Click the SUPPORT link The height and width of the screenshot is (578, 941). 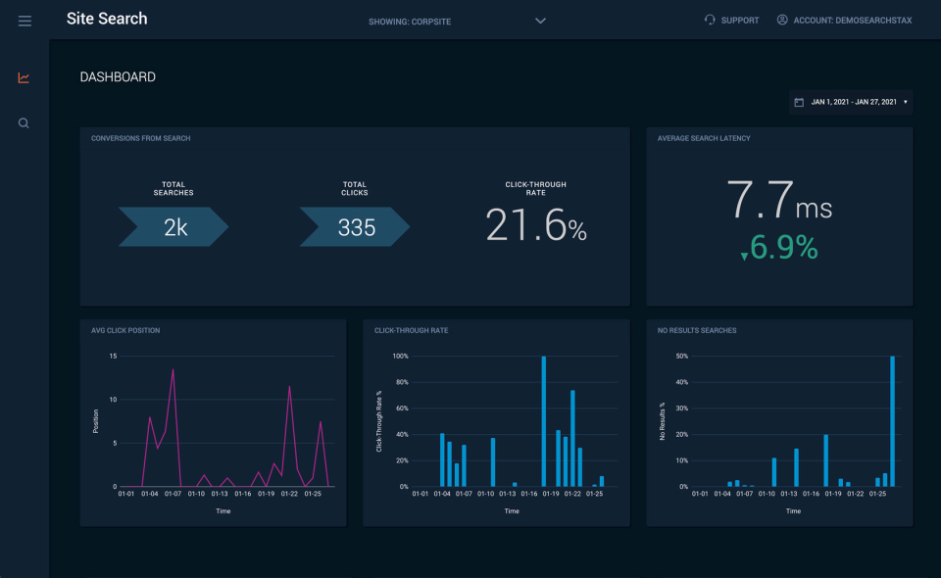(740, 20)
